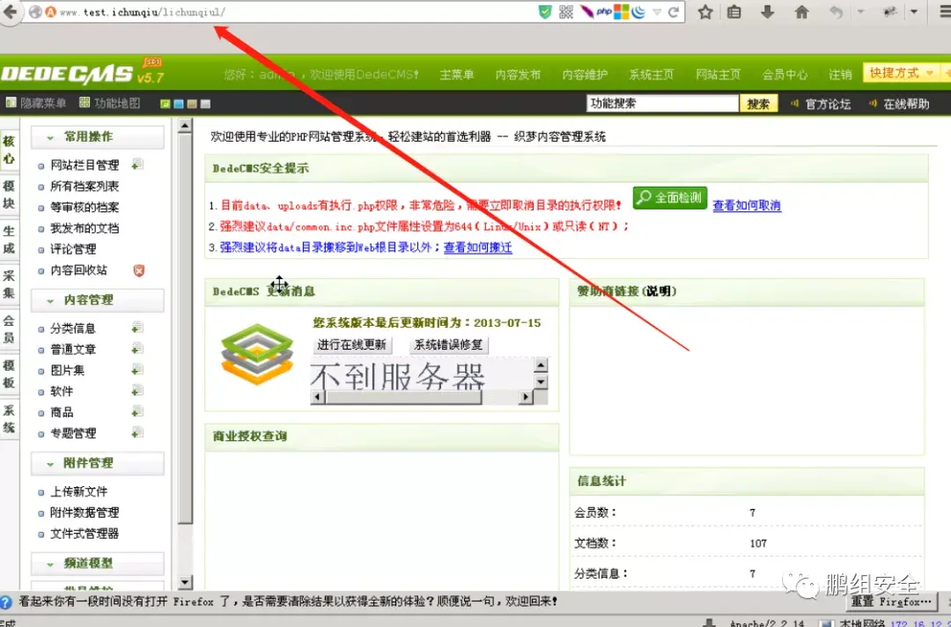The height and width of the screenshot is (627, 951).
Task: Click the php icon in address bar
Action: 604,12
